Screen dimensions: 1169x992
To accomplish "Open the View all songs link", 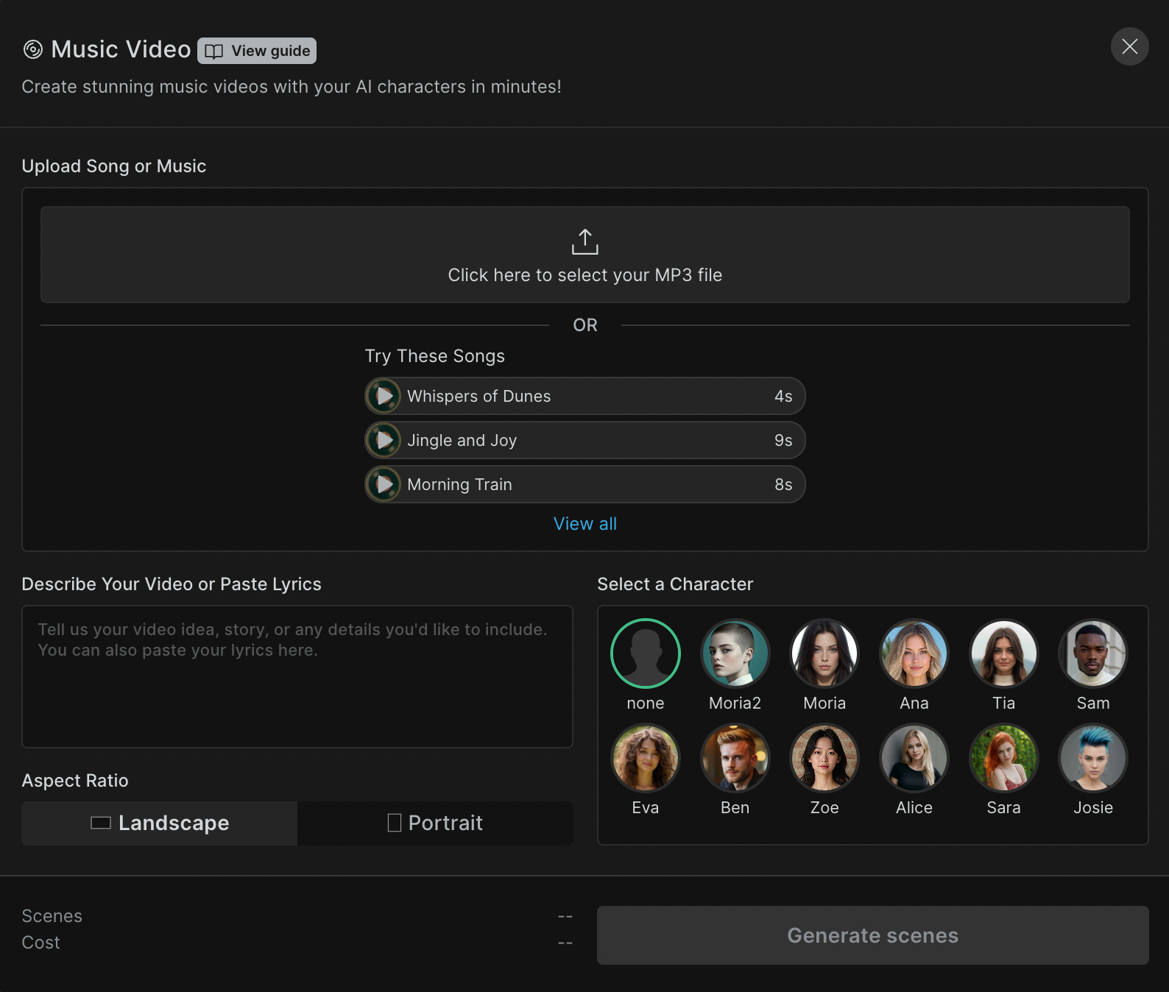I will pyautogui.click(x=585, y=524).
